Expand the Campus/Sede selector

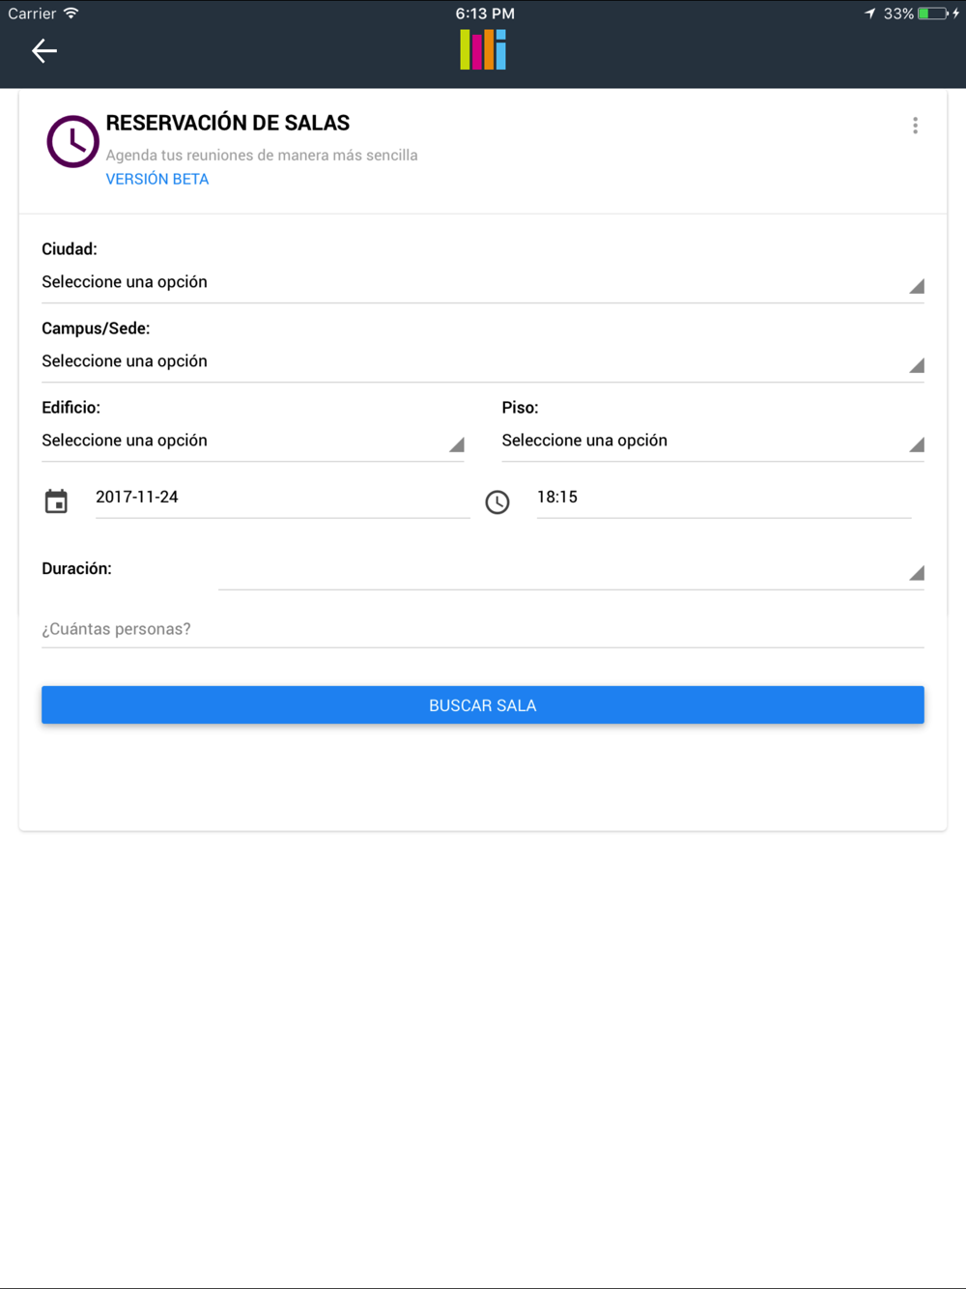tap(482, 361)
